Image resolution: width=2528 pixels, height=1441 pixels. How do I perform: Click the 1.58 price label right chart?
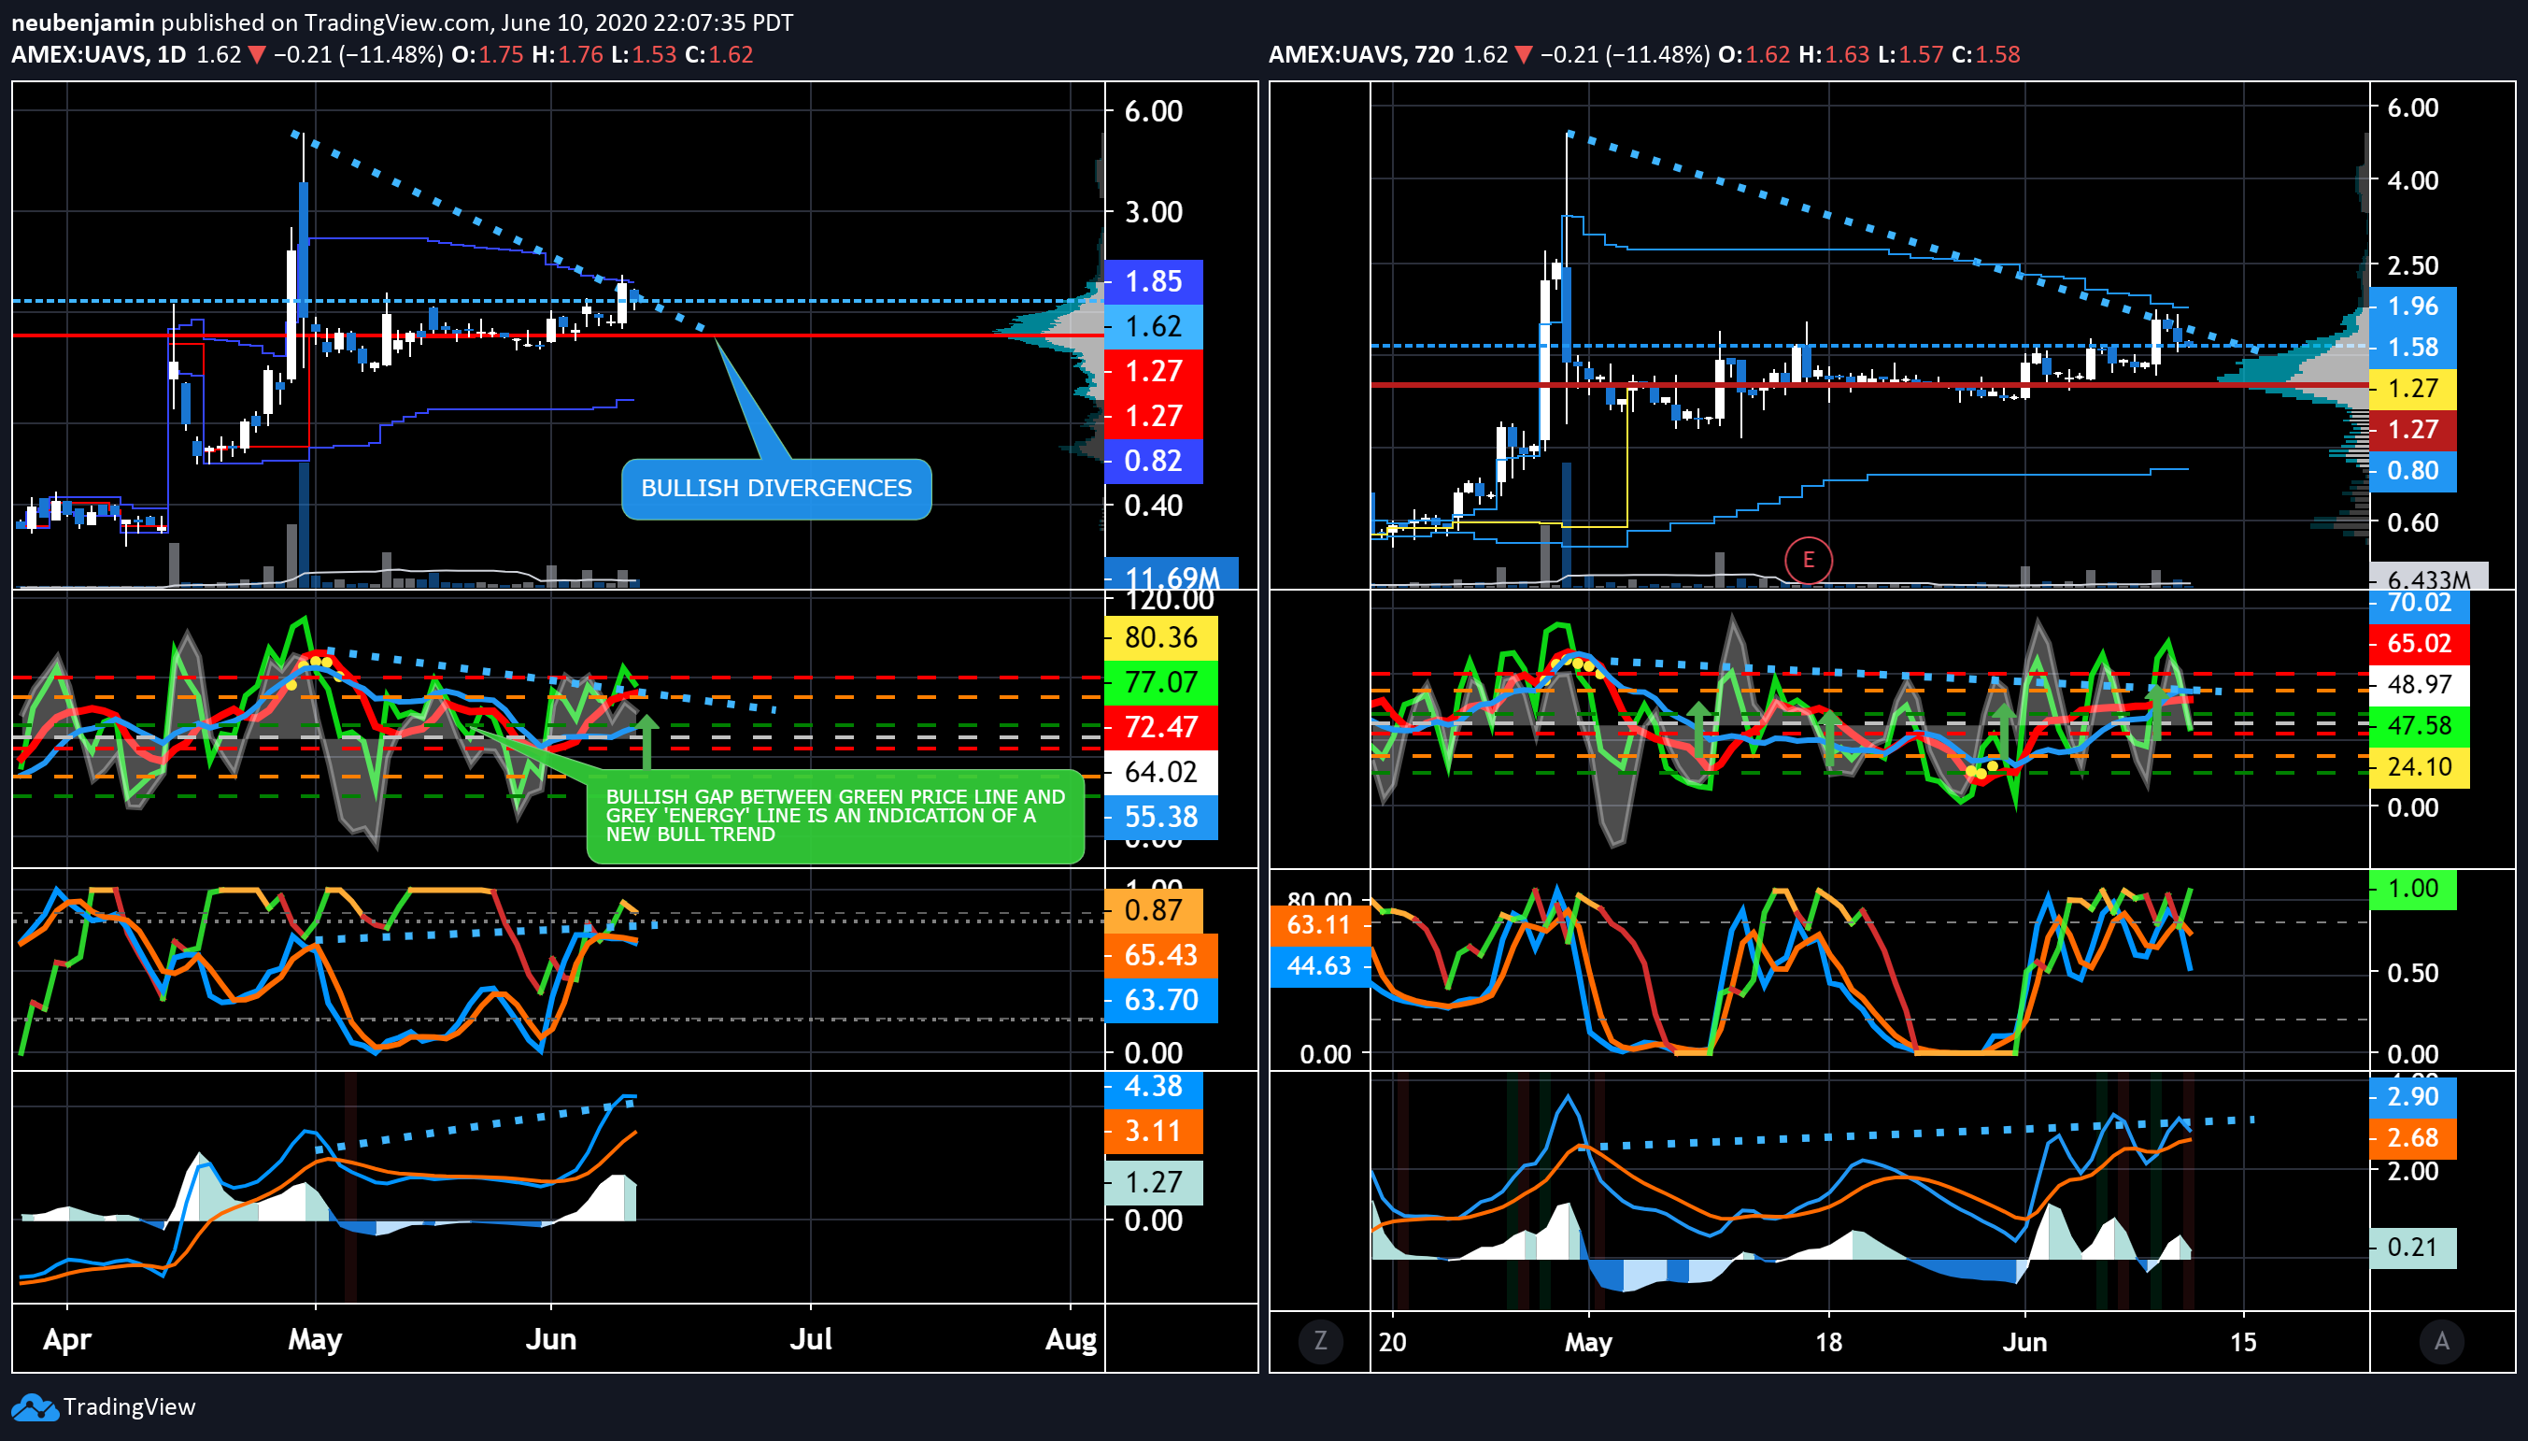click(x=2412, y=348)
